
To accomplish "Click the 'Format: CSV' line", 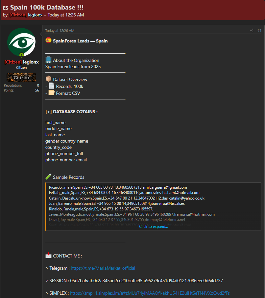I will pos(68,93).
